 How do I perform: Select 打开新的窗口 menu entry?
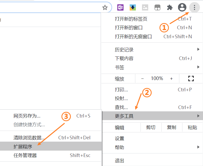[x=152, y=28]
